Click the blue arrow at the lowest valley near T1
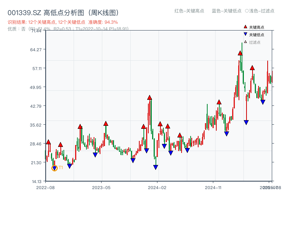The image size is (302, 226). click(54, 167)
